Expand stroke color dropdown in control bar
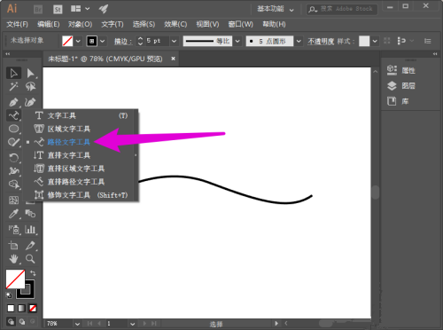The width and height of the screenshot is (443, 330). [x=103, y=41]
